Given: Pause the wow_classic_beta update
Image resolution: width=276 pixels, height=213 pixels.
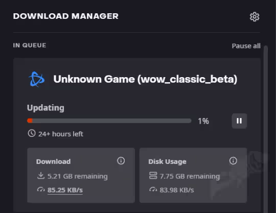Looking at the screenshot, I should pyautogui.click(x=239, y=121).
